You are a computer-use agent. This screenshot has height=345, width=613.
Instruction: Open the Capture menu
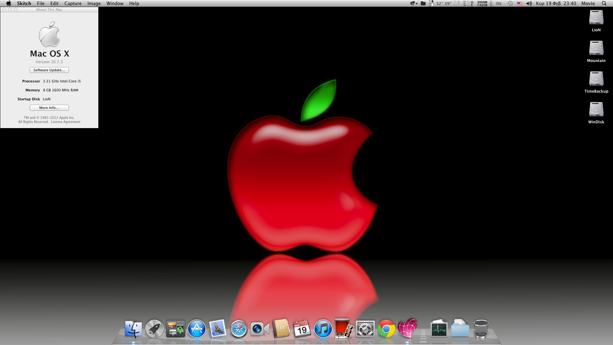[73, 4]
